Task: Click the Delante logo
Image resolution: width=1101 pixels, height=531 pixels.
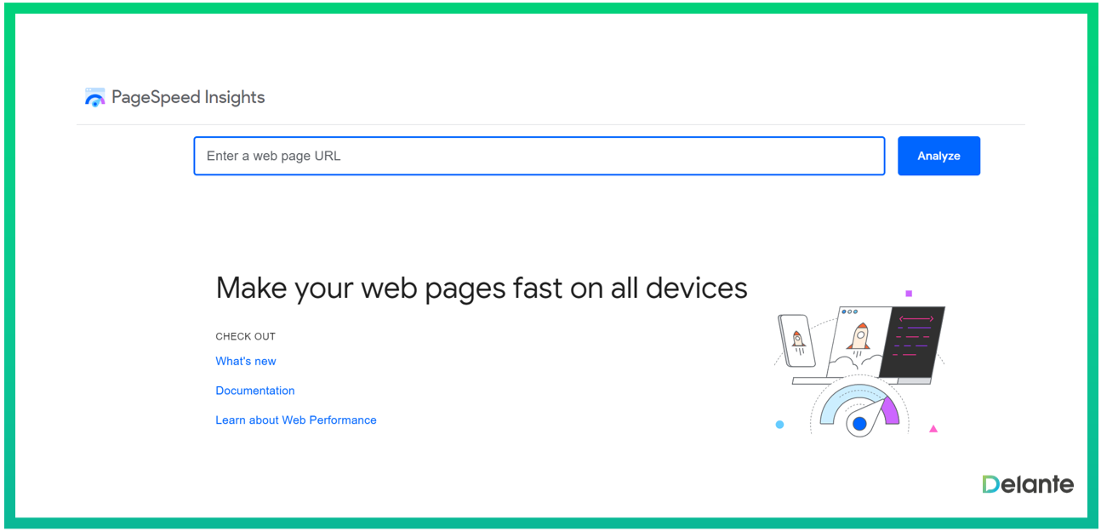Action: coord(1028,484)
